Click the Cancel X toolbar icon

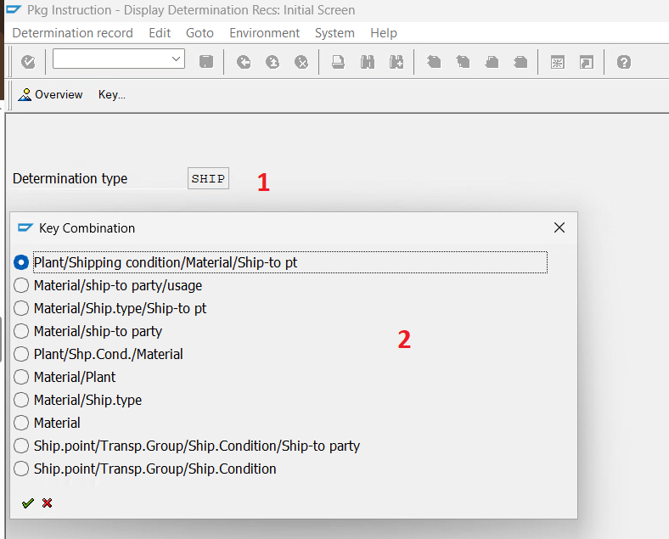(x=301, y=62)
